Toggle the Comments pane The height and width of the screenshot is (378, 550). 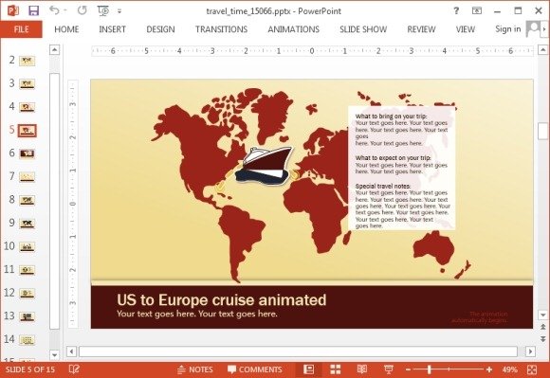click(x=255, y=369)
